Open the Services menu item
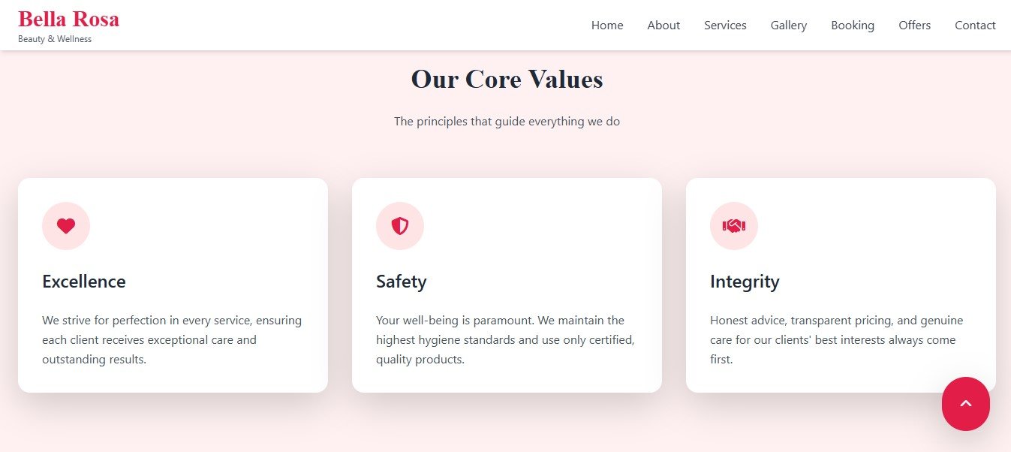 (x=725, y=26)
